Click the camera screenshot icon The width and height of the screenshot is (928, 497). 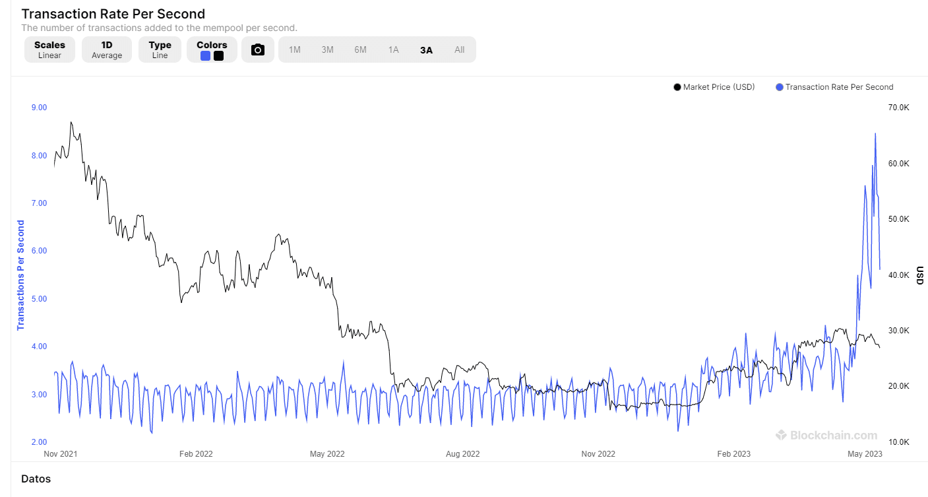coord(258,50)
